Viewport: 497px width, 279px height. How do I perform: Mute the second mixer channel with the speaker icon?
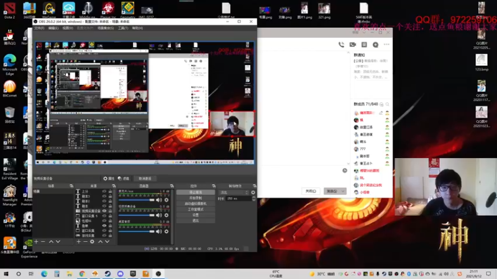coord(159,215)
